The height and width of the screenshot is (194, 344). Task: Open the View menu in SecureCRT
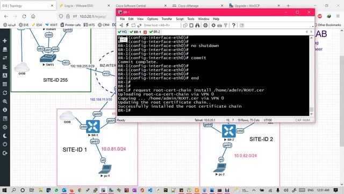click(140, 19)
